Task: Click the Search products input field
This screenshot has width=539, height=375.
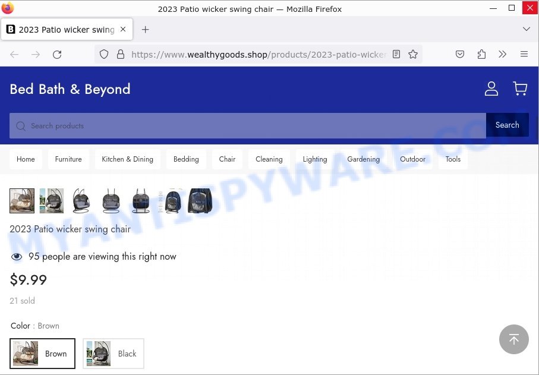Action: tap(248, 126)
